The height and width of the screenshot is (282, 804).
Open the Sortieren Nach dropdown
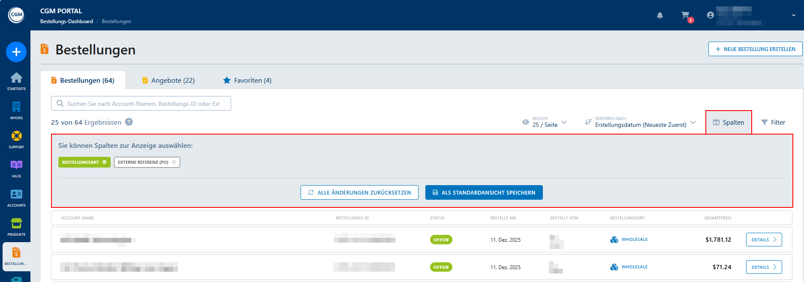640,123
